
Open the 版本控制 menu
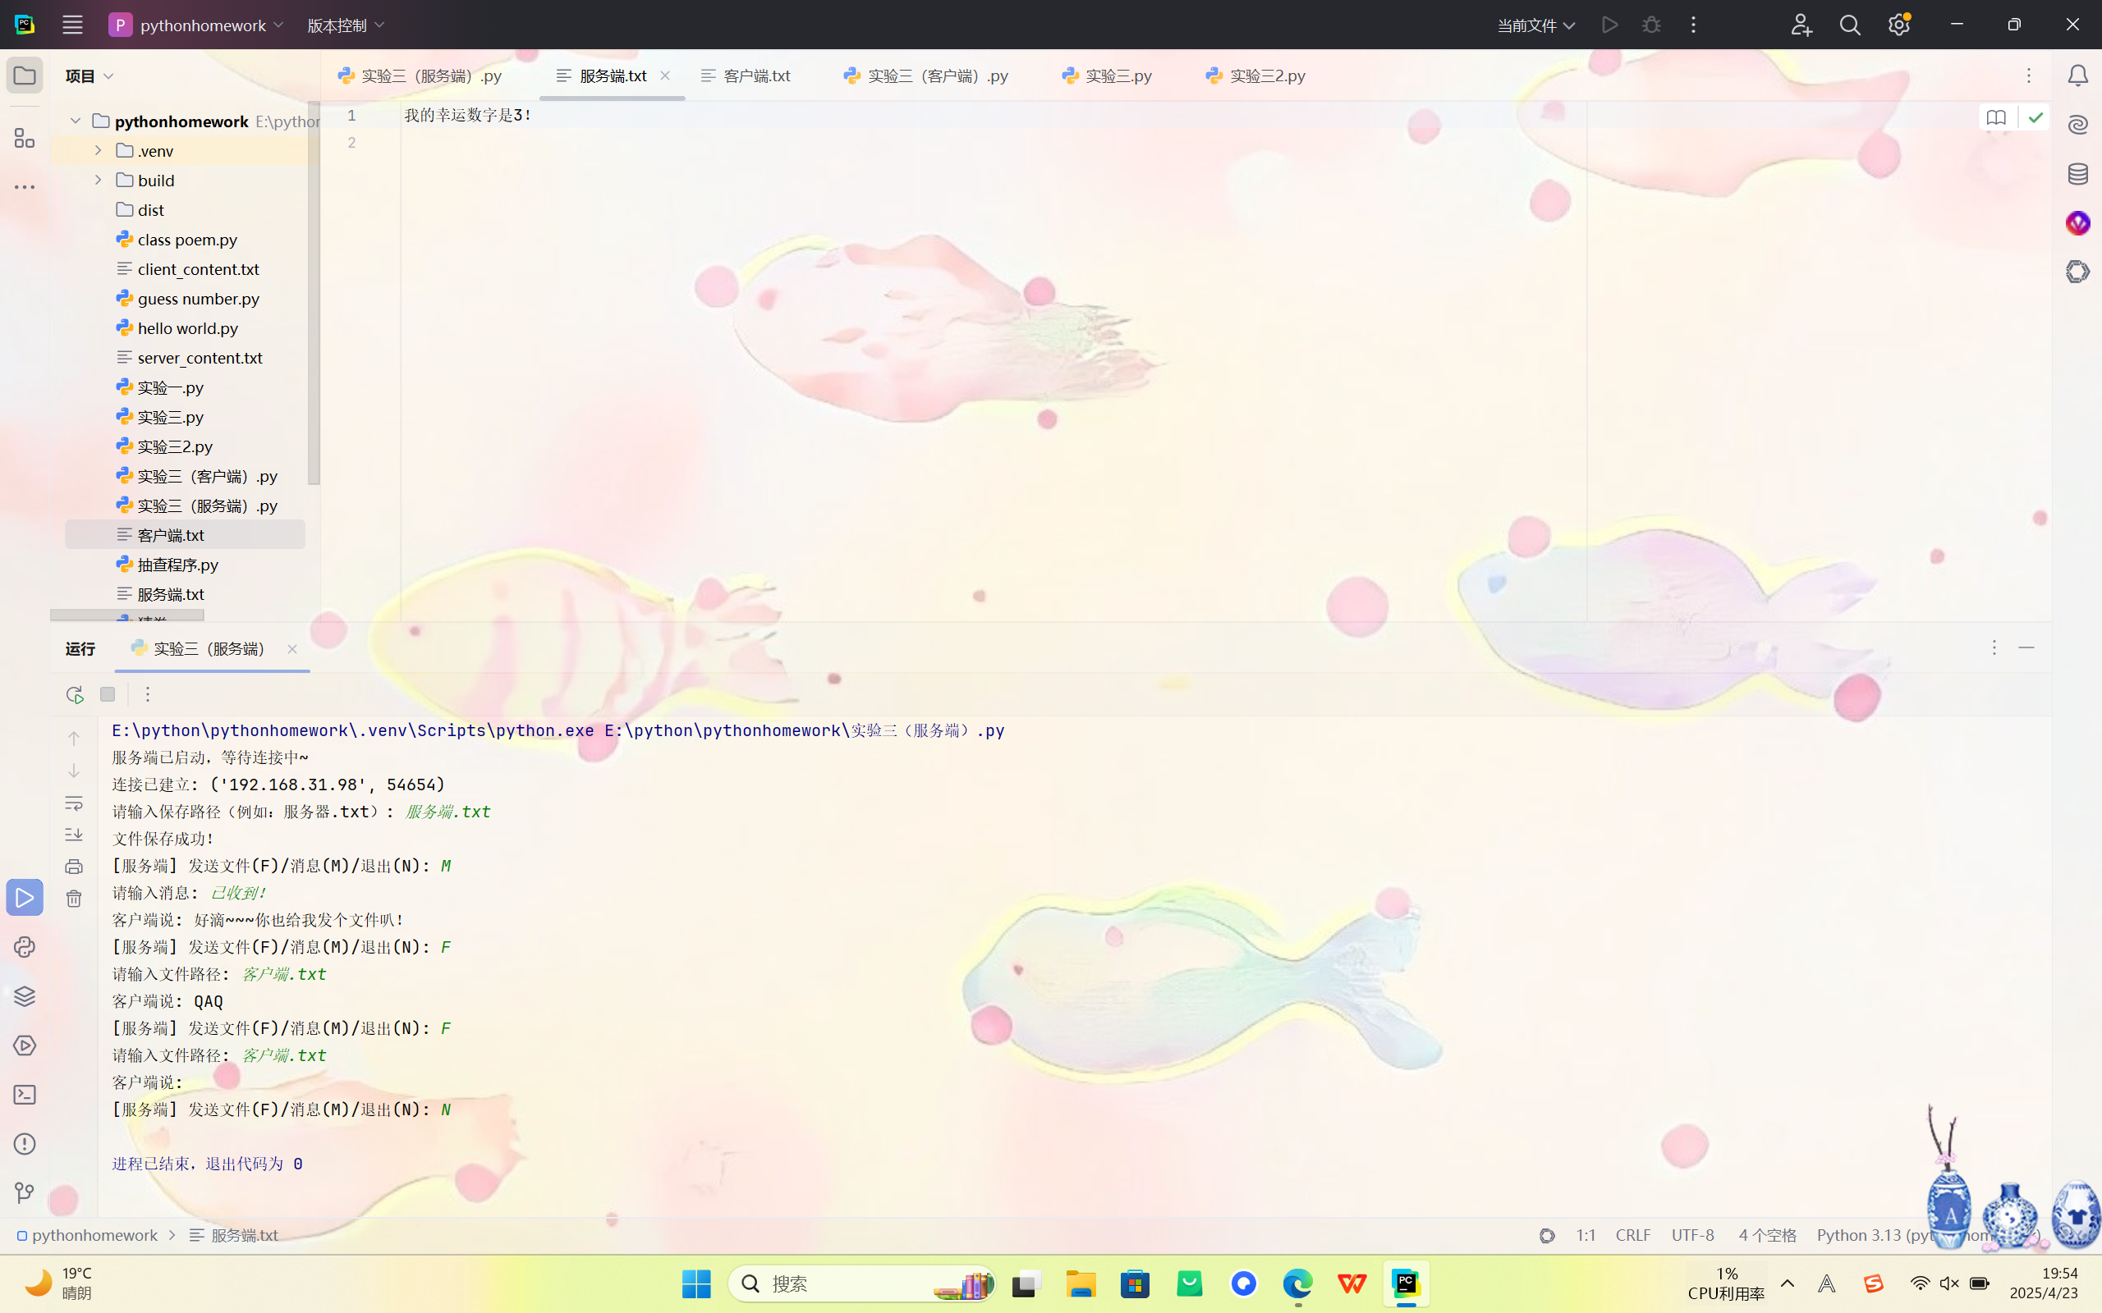(345, 25)
